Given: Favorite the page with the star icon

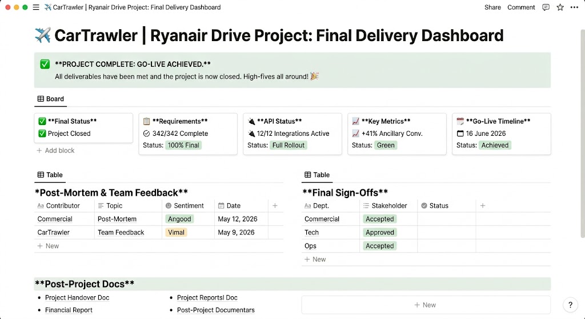Looking at the screenshot, I should click(560, 7).
